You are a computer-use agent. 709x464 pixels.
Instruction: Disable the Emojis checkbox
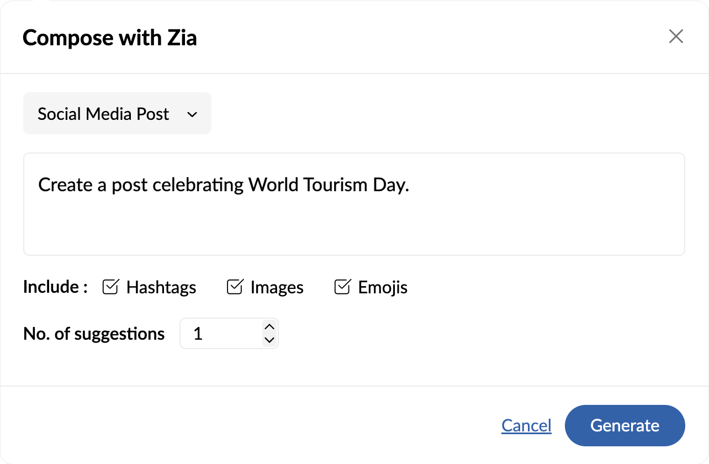(x=342, y=287)
